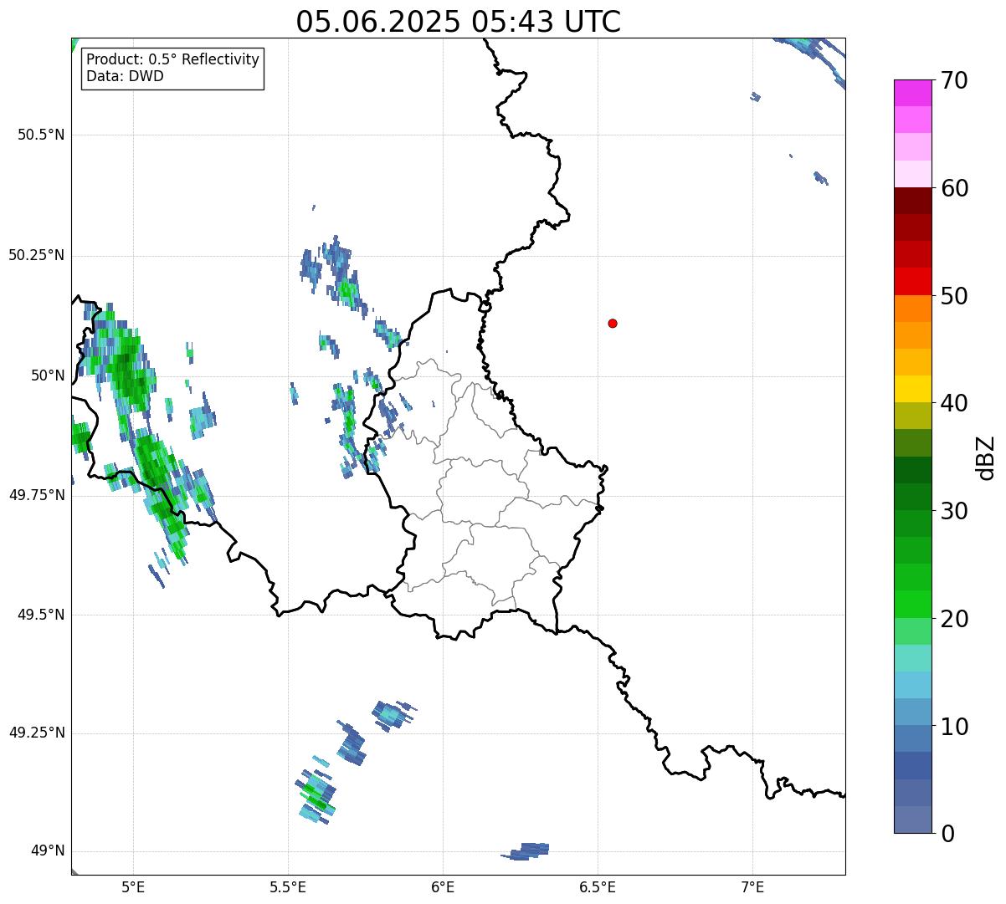The width and height of the screenshot is (1006, 904).
Task: Click the lowest grey-blue segment just above 0
Action: tap(912, 820)
